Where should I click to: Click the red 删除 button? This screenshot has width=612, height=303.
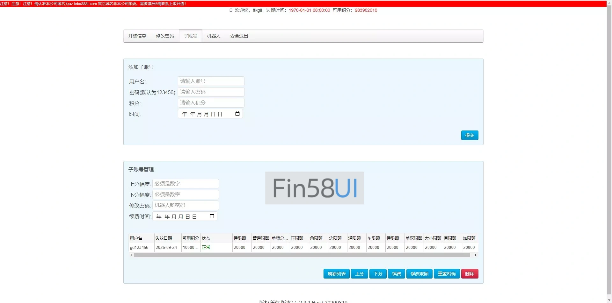coord(470,274)
